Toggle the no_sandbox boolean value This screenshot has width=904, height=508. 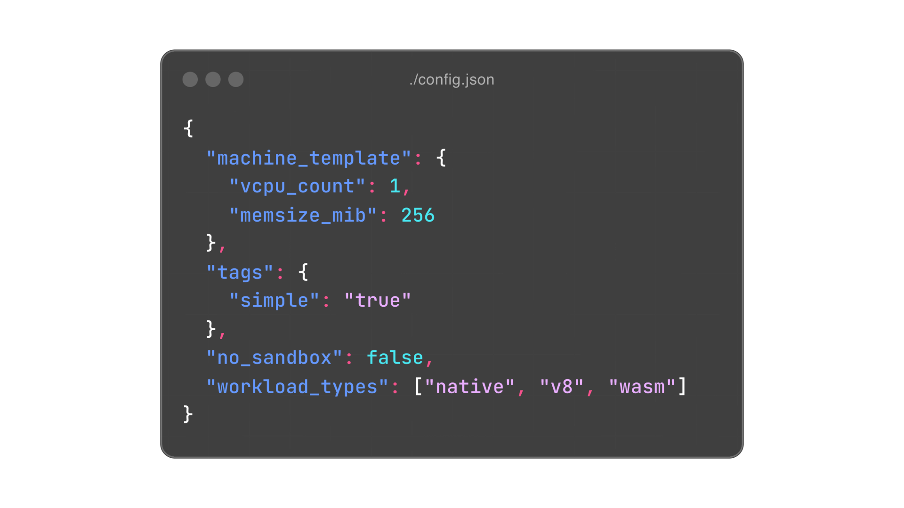(x=404, y=358)
